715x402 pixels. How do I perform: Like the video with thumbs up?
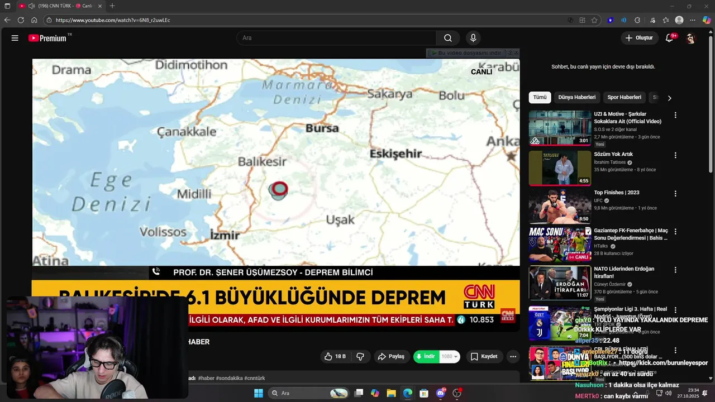point(335,356)
